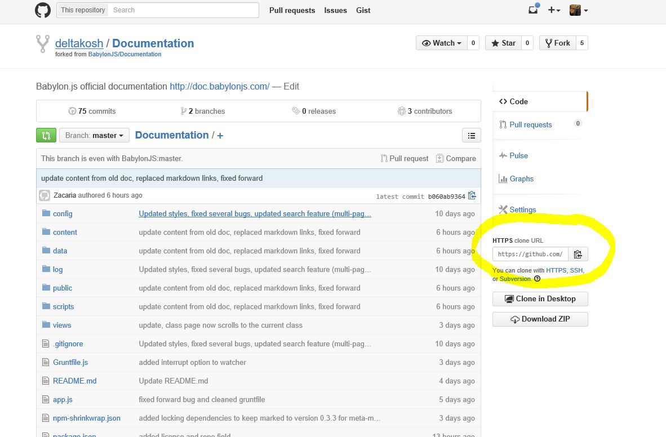Click Zacaria's avatar thumbnail
Image resolution: width=666 pixels, height=437 pixels.
pos(45,195)
